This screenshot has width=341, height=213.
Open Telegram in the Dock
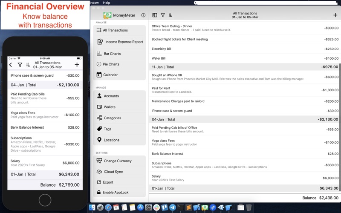tap(173, 207)
